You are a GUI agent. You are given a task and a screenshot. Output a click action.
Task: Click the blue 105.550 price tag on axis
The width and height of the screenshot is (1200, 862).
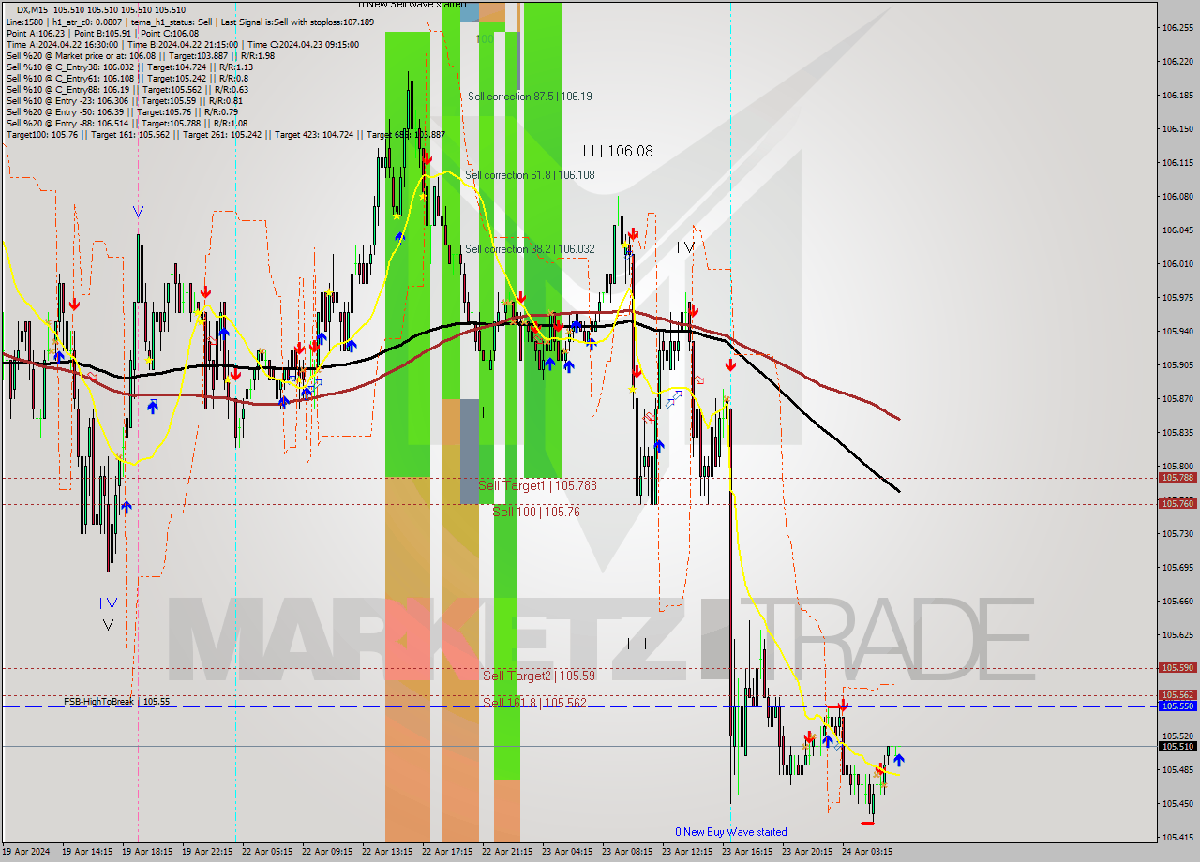point(1177,706)
